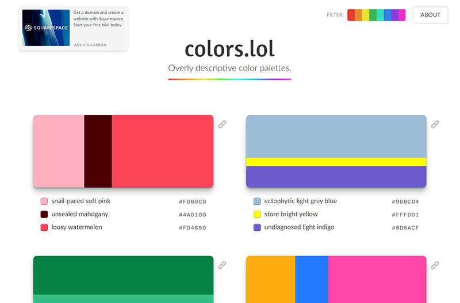Copy hex code #6D5ACF
Viewport: 460px width, 303px height.
click(405, 228)
